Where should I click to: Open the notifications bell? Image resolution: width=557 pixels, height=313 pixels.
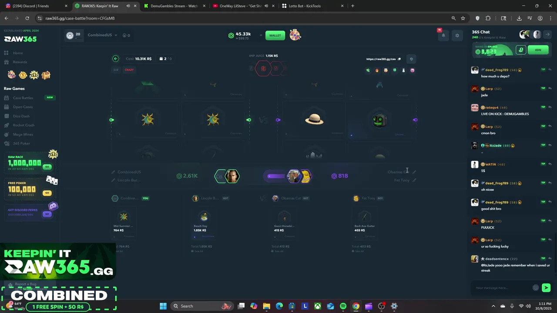[x=443, y=36]
